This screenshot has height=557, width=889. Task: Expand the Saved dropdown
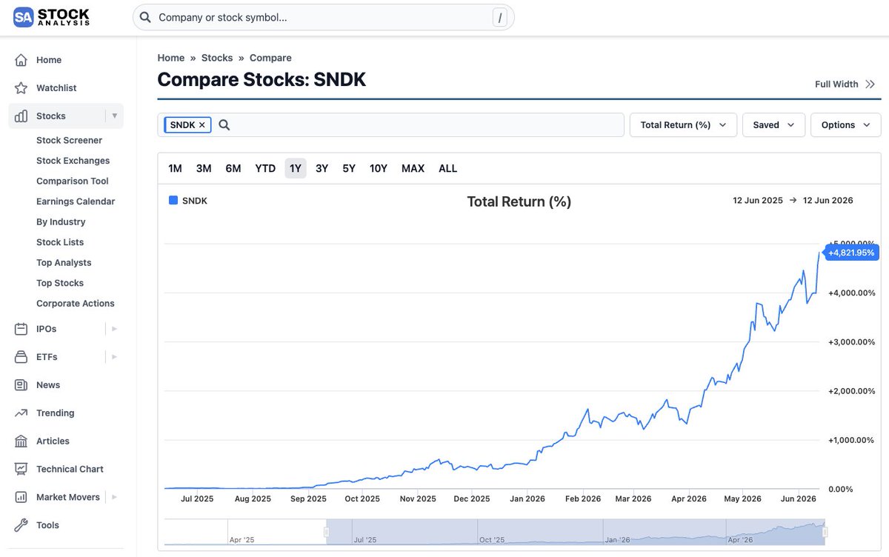[x=773, y=125]
